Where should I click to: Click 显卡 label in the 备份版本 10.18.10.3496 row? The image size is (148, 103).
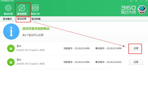pyautogui.click(x=19, y=46)
